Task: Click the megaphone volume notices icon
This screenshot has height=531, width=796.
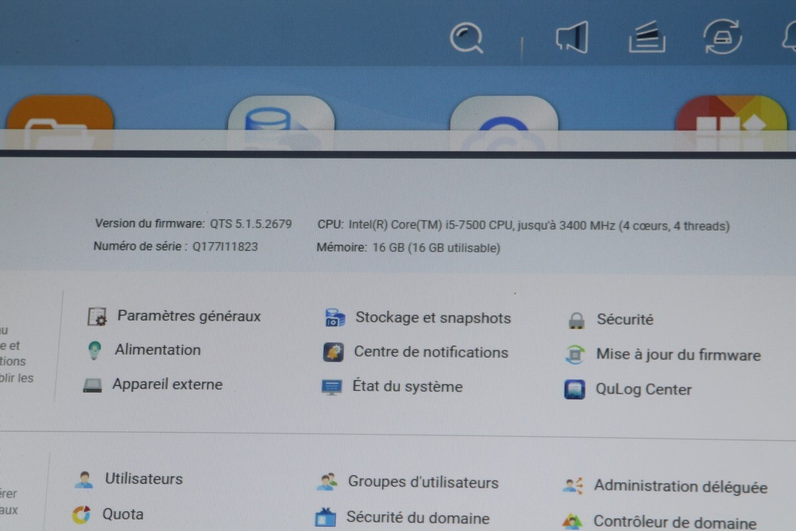Action: [x=572, y=37]
